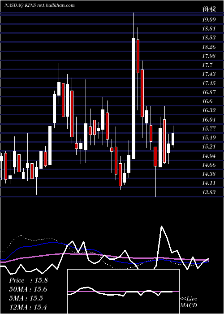Click the 12MA : 15.4 readout
The height and width of the screenshot is (314, 224).
click(28, 307)
